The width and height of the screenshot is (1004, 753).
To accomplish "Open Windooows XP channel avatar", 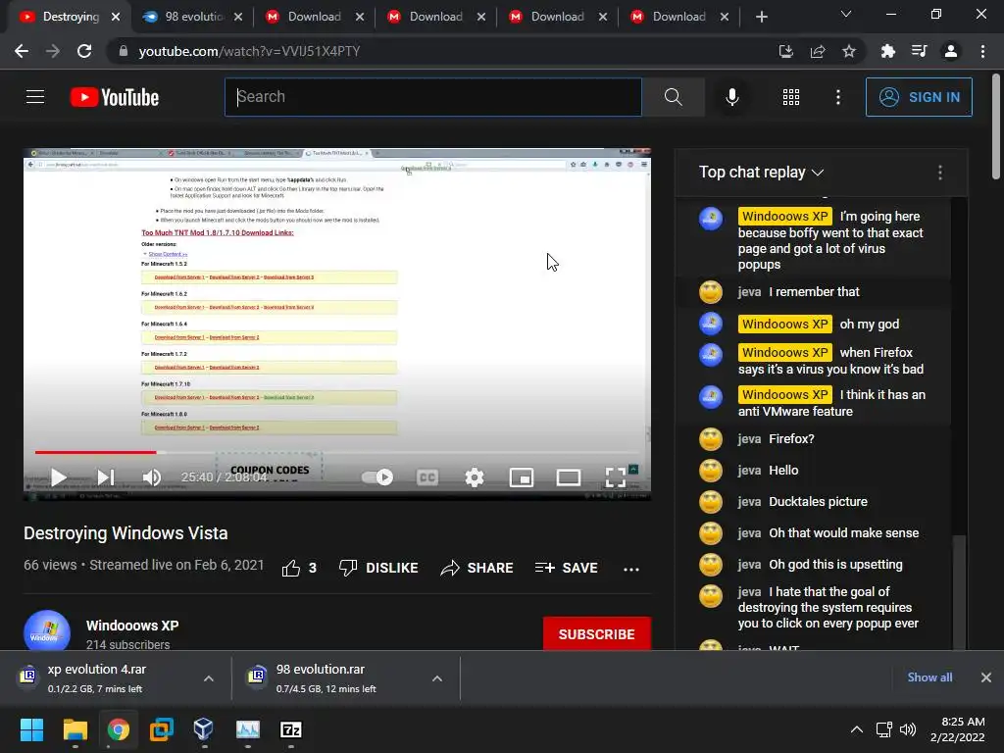I will coord(47,631).
